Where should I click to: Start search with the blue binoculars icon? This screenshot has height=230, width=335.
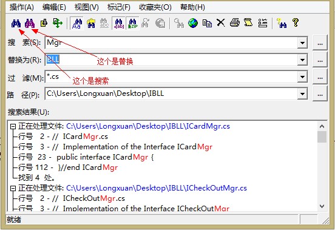[16, 23]
